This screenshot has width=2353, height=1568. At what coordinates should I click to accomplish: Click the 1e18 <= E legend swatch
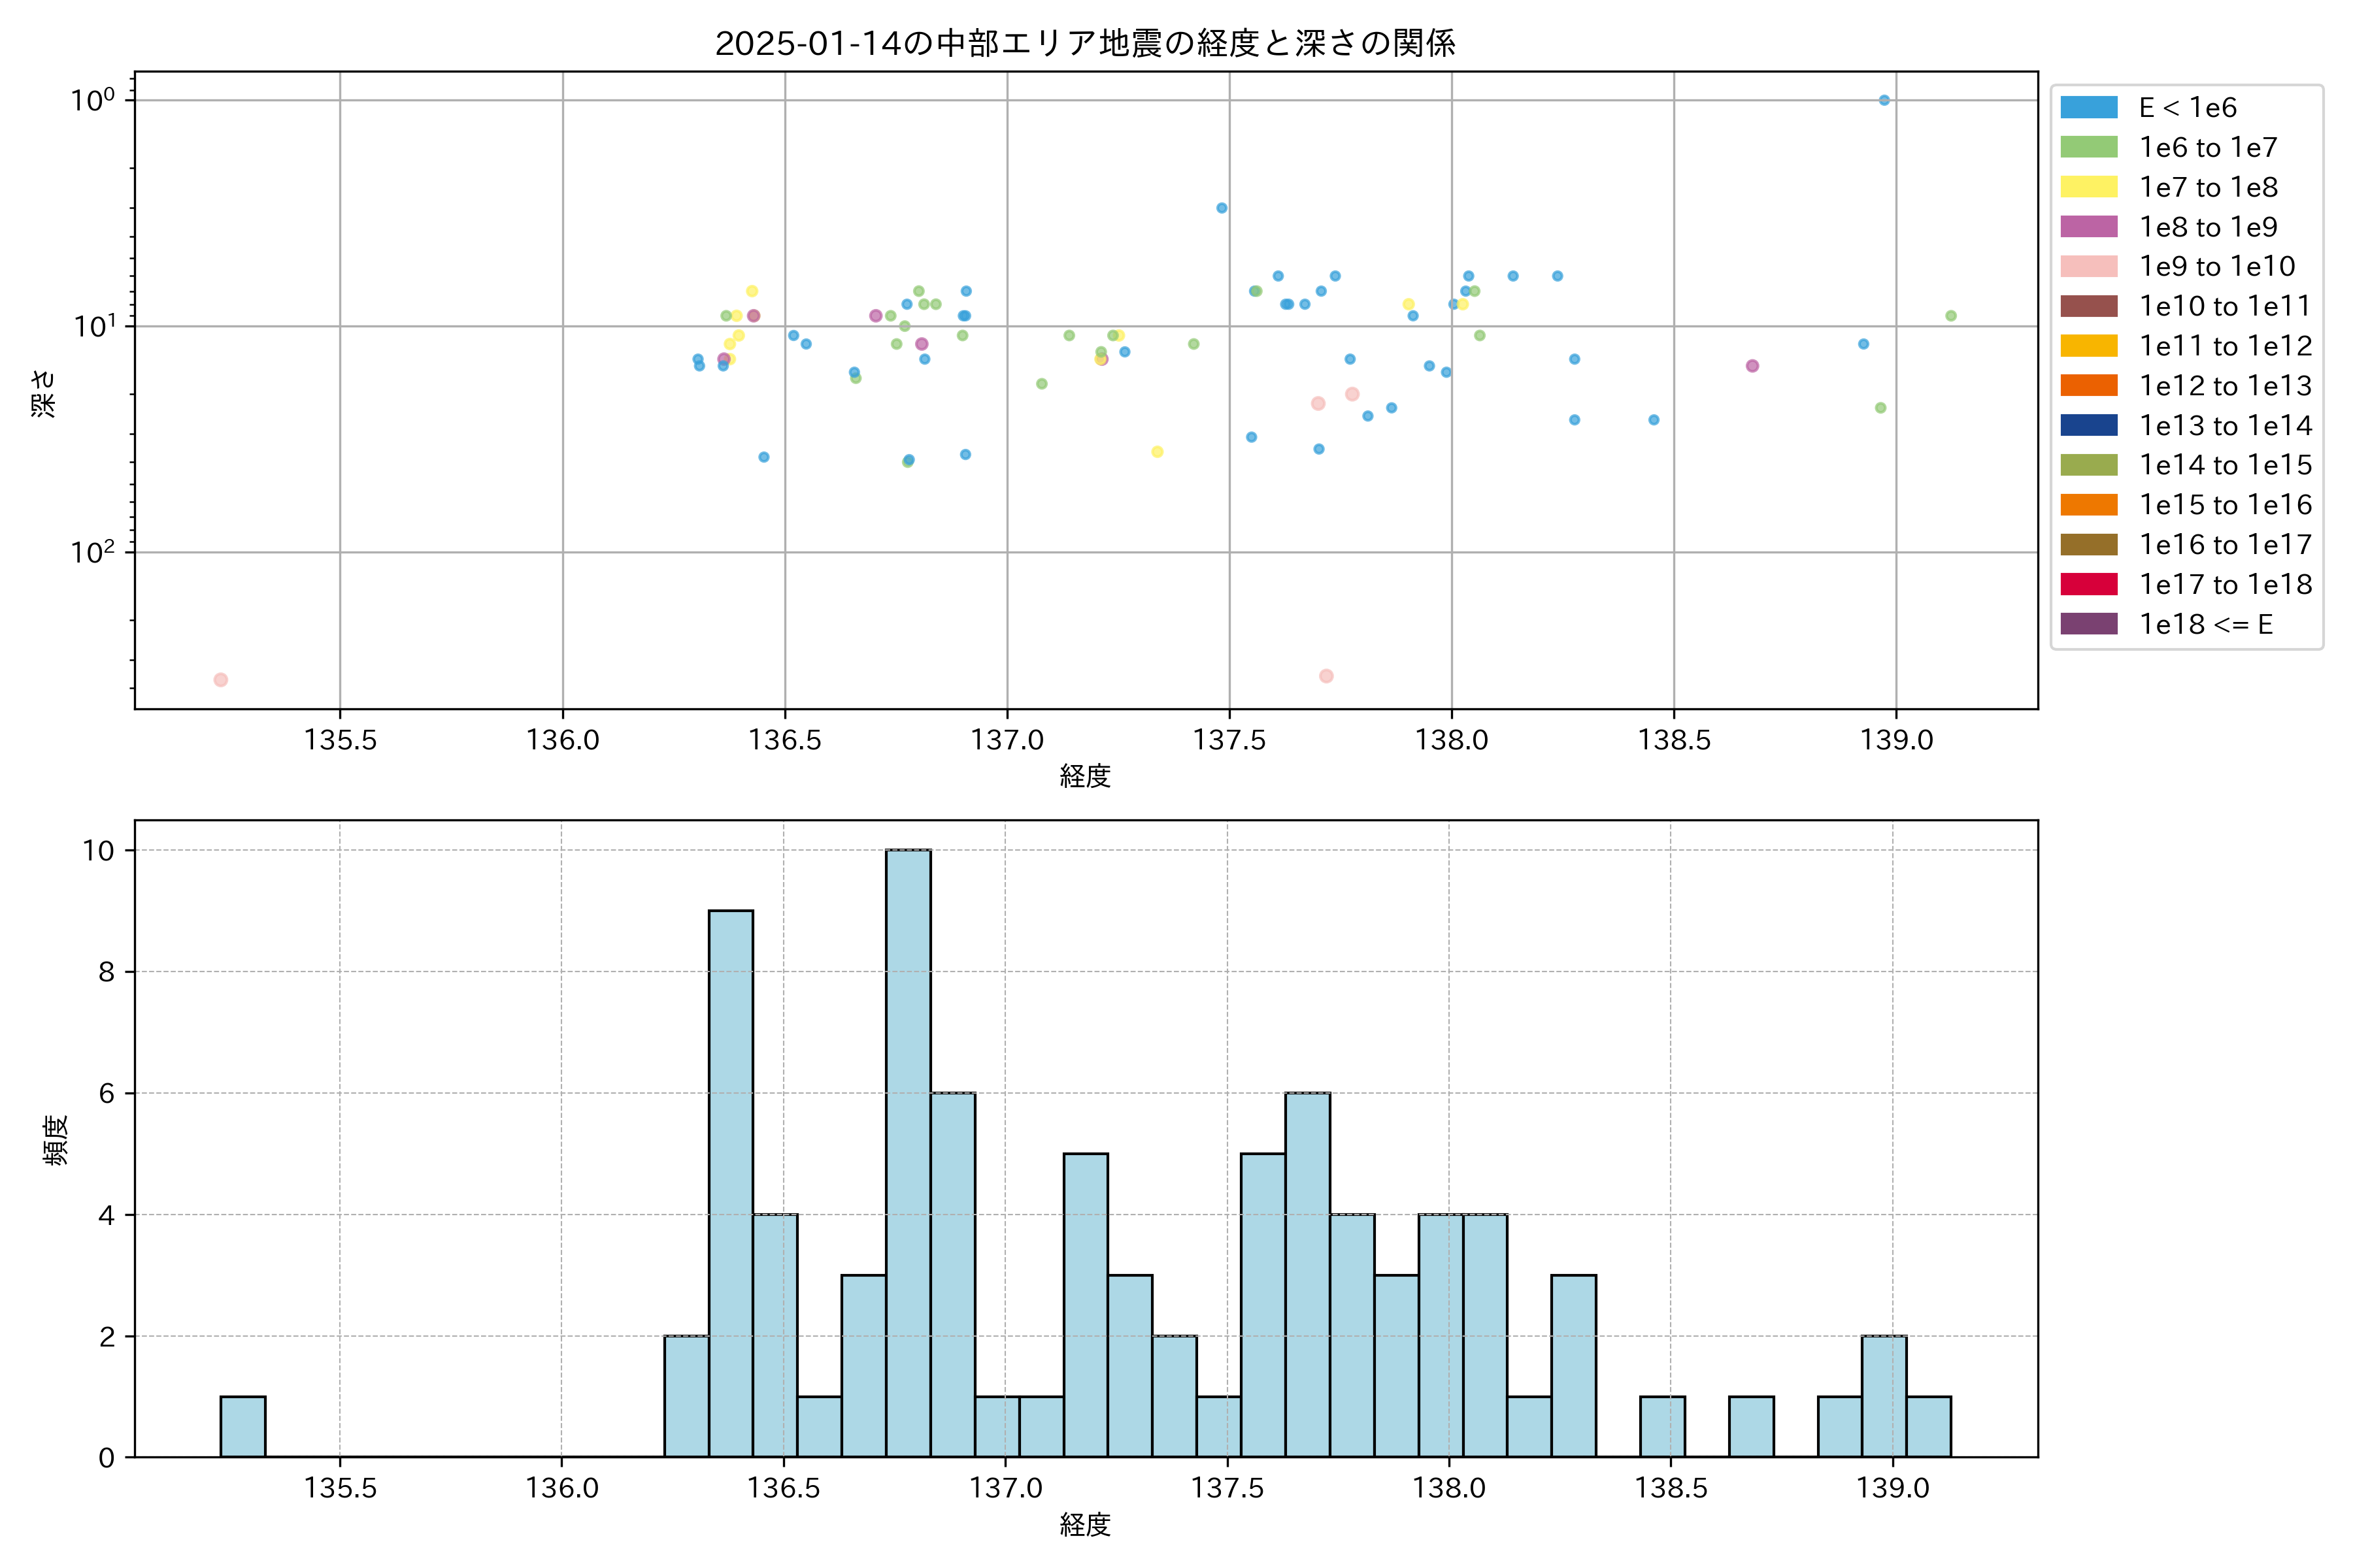tap(2088, 624)
